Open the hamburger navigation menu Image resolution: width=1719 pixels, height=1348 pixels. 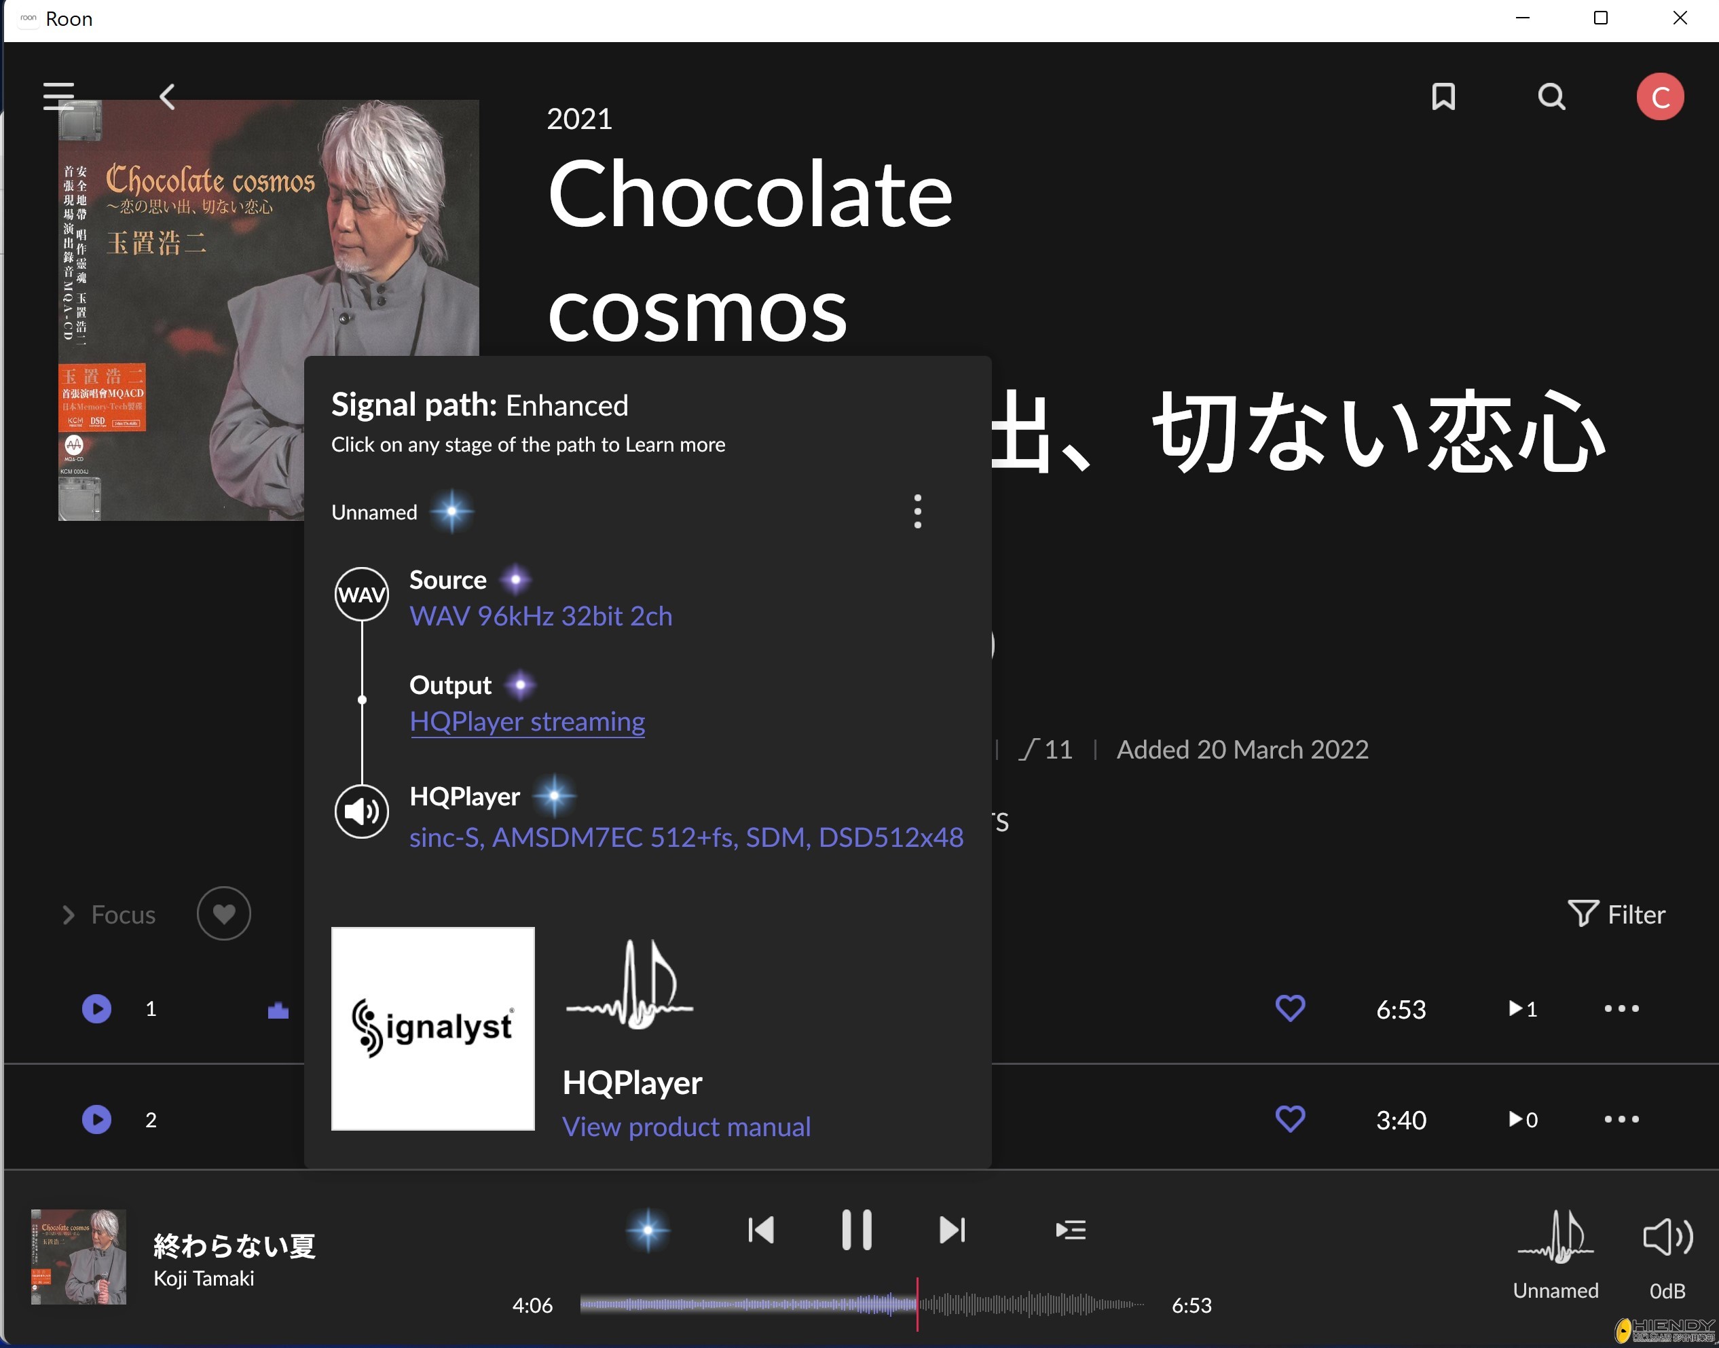click(x=58, y=96)
